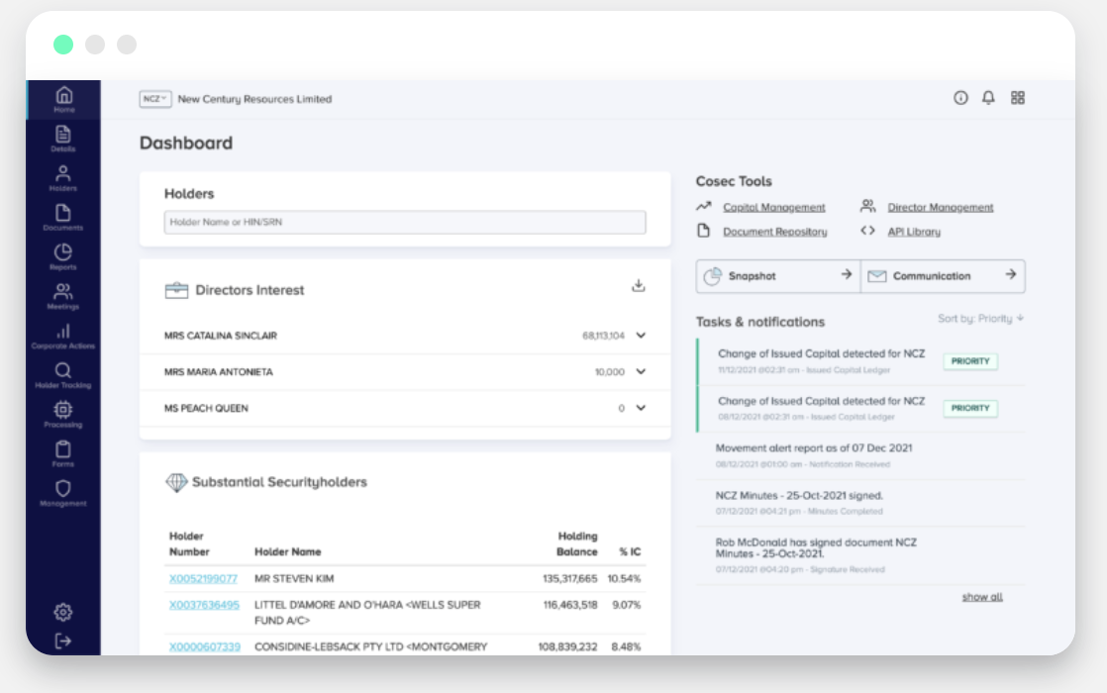Click the Communication envelope icon
This screenshot has height=693, width=1107.
877,276
